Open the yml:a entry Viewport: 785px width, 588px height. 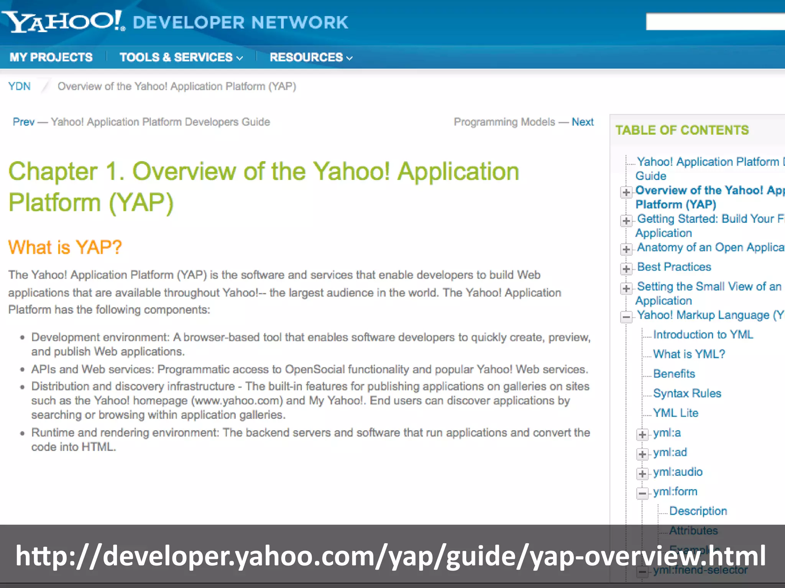667,433
